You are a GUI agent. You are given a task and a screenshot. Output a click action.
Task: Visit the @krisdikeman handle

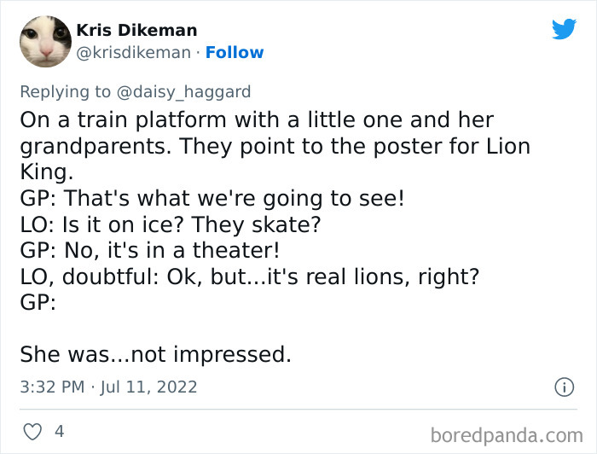134,52
